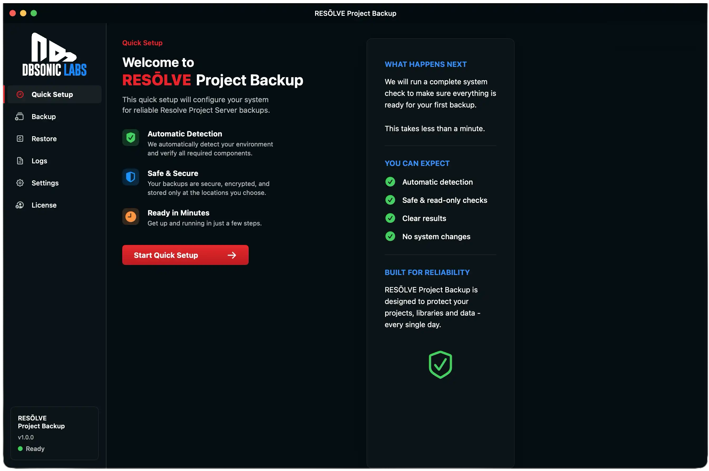Click the "Automatic Detection" feature title

[185, 134]
